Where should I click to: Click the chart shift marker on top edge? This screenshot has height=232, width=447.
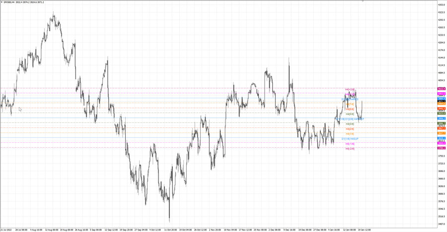363,1
